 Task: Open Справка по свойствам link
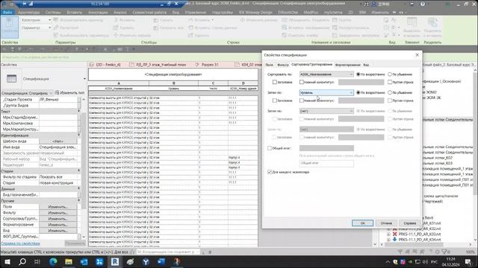pyautogui.click(x=20, y=243)
